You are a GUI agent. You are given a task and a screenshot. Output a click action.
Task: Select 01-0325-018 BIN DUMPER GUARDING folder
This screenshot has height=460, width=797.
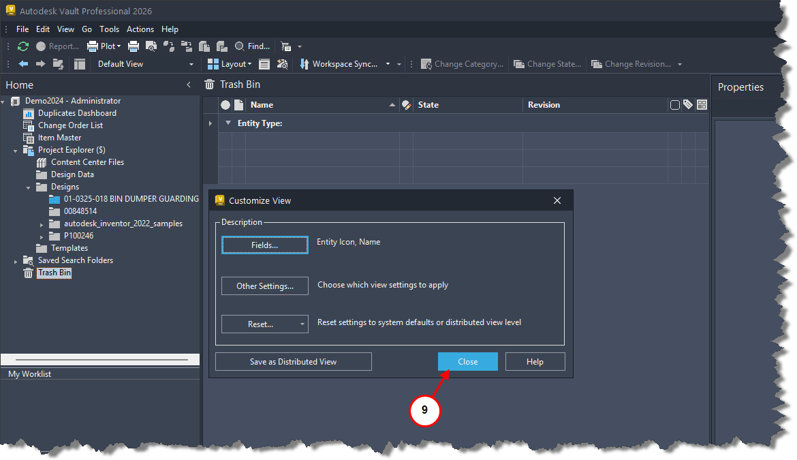pyautogui.click(x=131, y=199)
